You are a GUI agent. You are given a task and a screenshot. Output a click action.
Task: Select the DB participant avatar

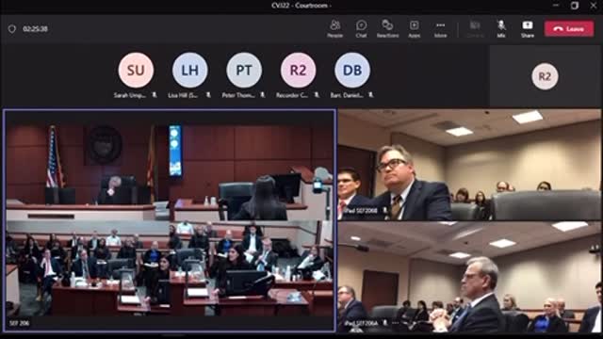(352, 71)
